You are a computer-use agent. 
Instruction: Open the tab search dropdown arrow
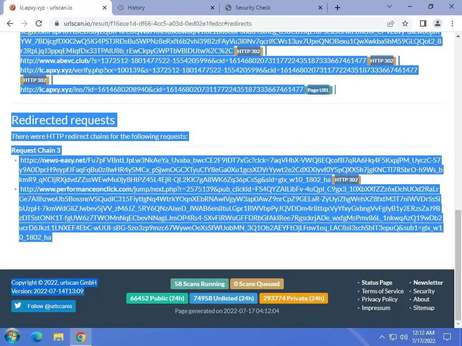click(389, 6)
